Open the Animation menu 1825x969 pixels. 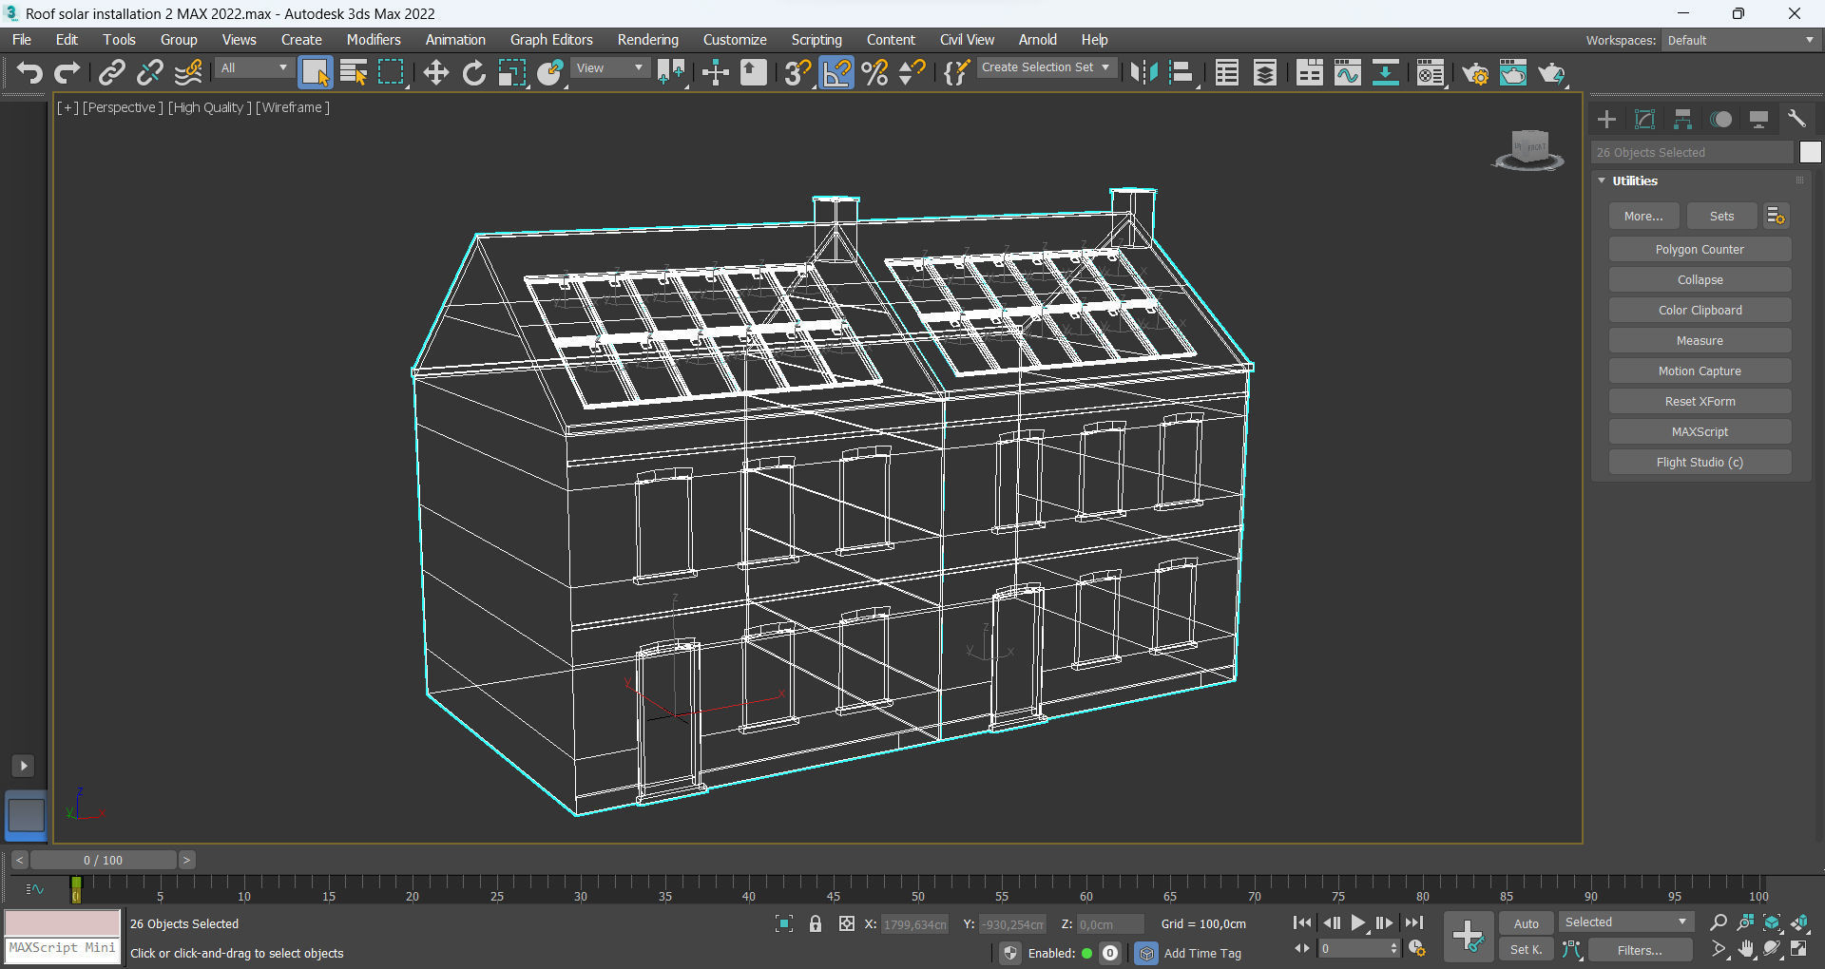click(x=455, y=39)
